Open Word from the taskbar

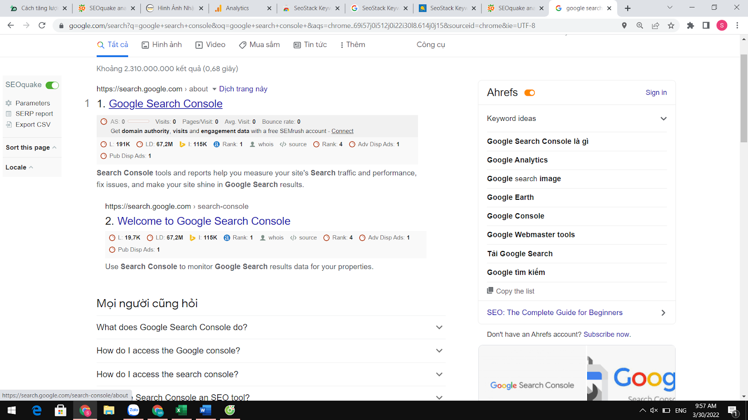(205, 411)
